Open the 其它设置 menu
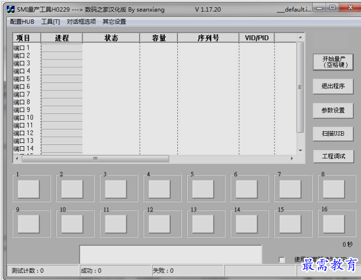Image resolution: width=361 pixels, height=280 pixels. [114, 22]
